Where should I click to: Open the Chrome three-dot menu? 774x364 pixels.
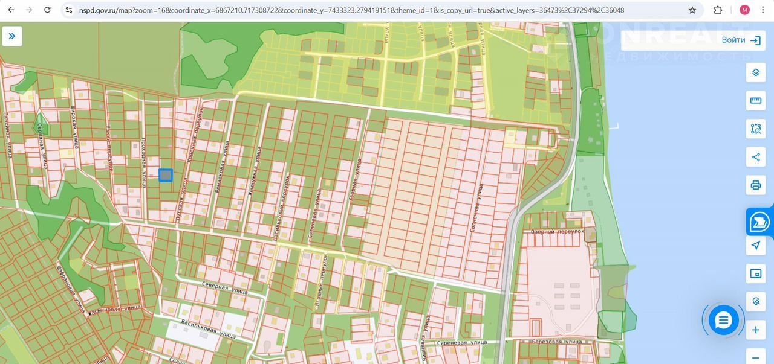point(763,10)
